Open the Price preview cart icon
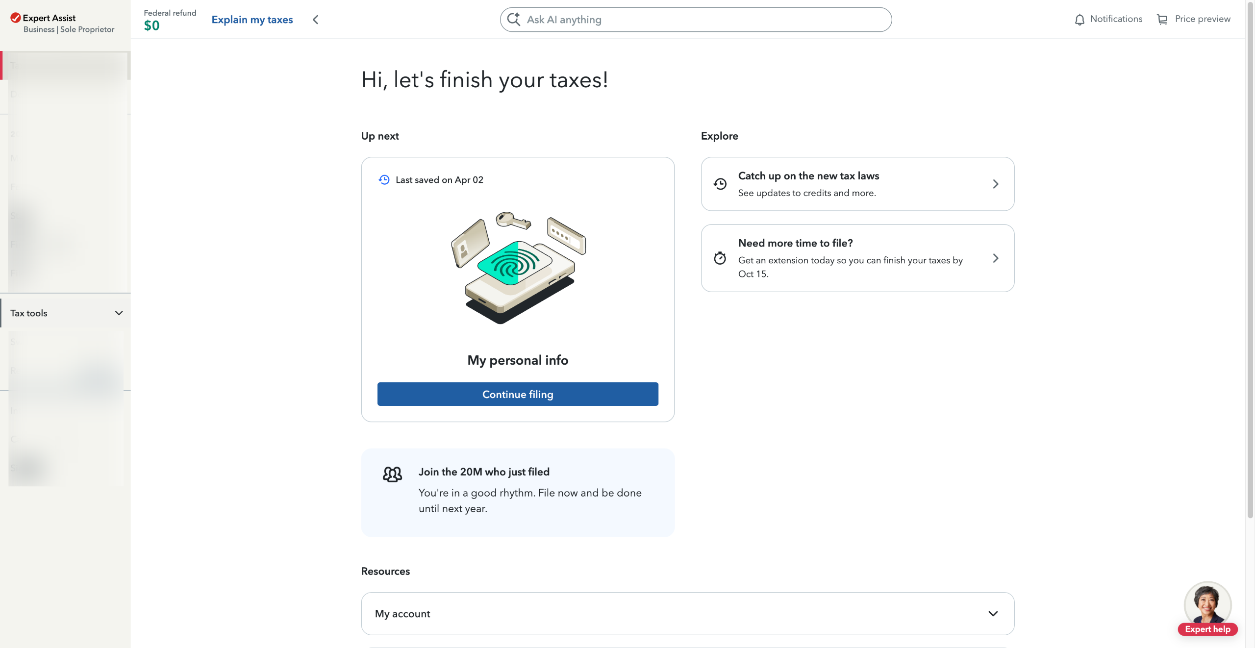Screen dimensions: 1255x648 [x=1162, y=20]
